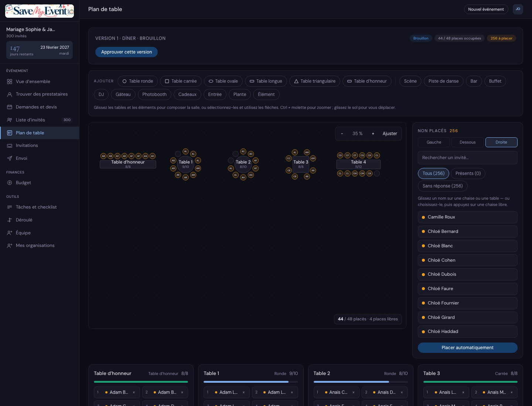532x406 pixels.
Task: Open the Liste d'invités page
Action: pos(40,120)
